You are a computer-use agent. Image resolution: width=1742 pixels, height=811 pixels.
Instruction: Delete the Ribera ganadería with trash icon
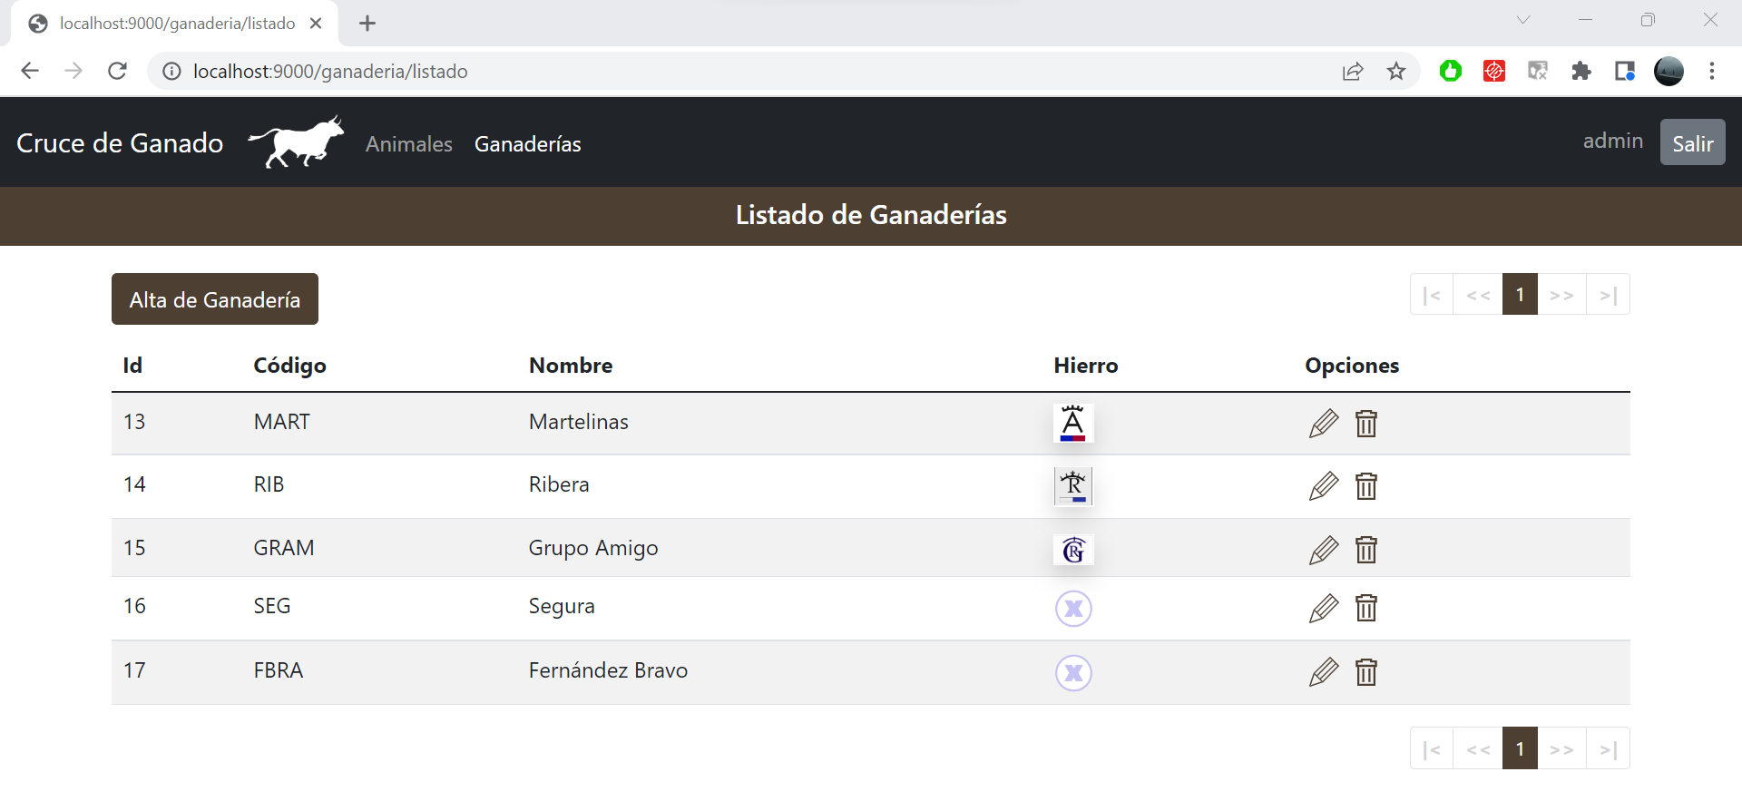[1365, 486]
